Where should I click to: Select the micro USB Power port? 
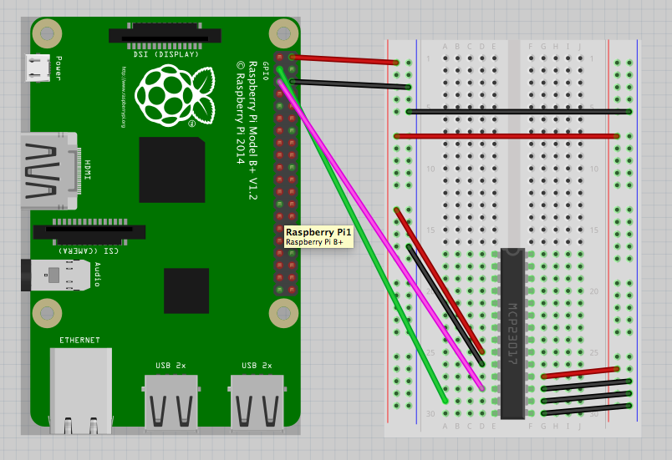(x=38, y=68)
